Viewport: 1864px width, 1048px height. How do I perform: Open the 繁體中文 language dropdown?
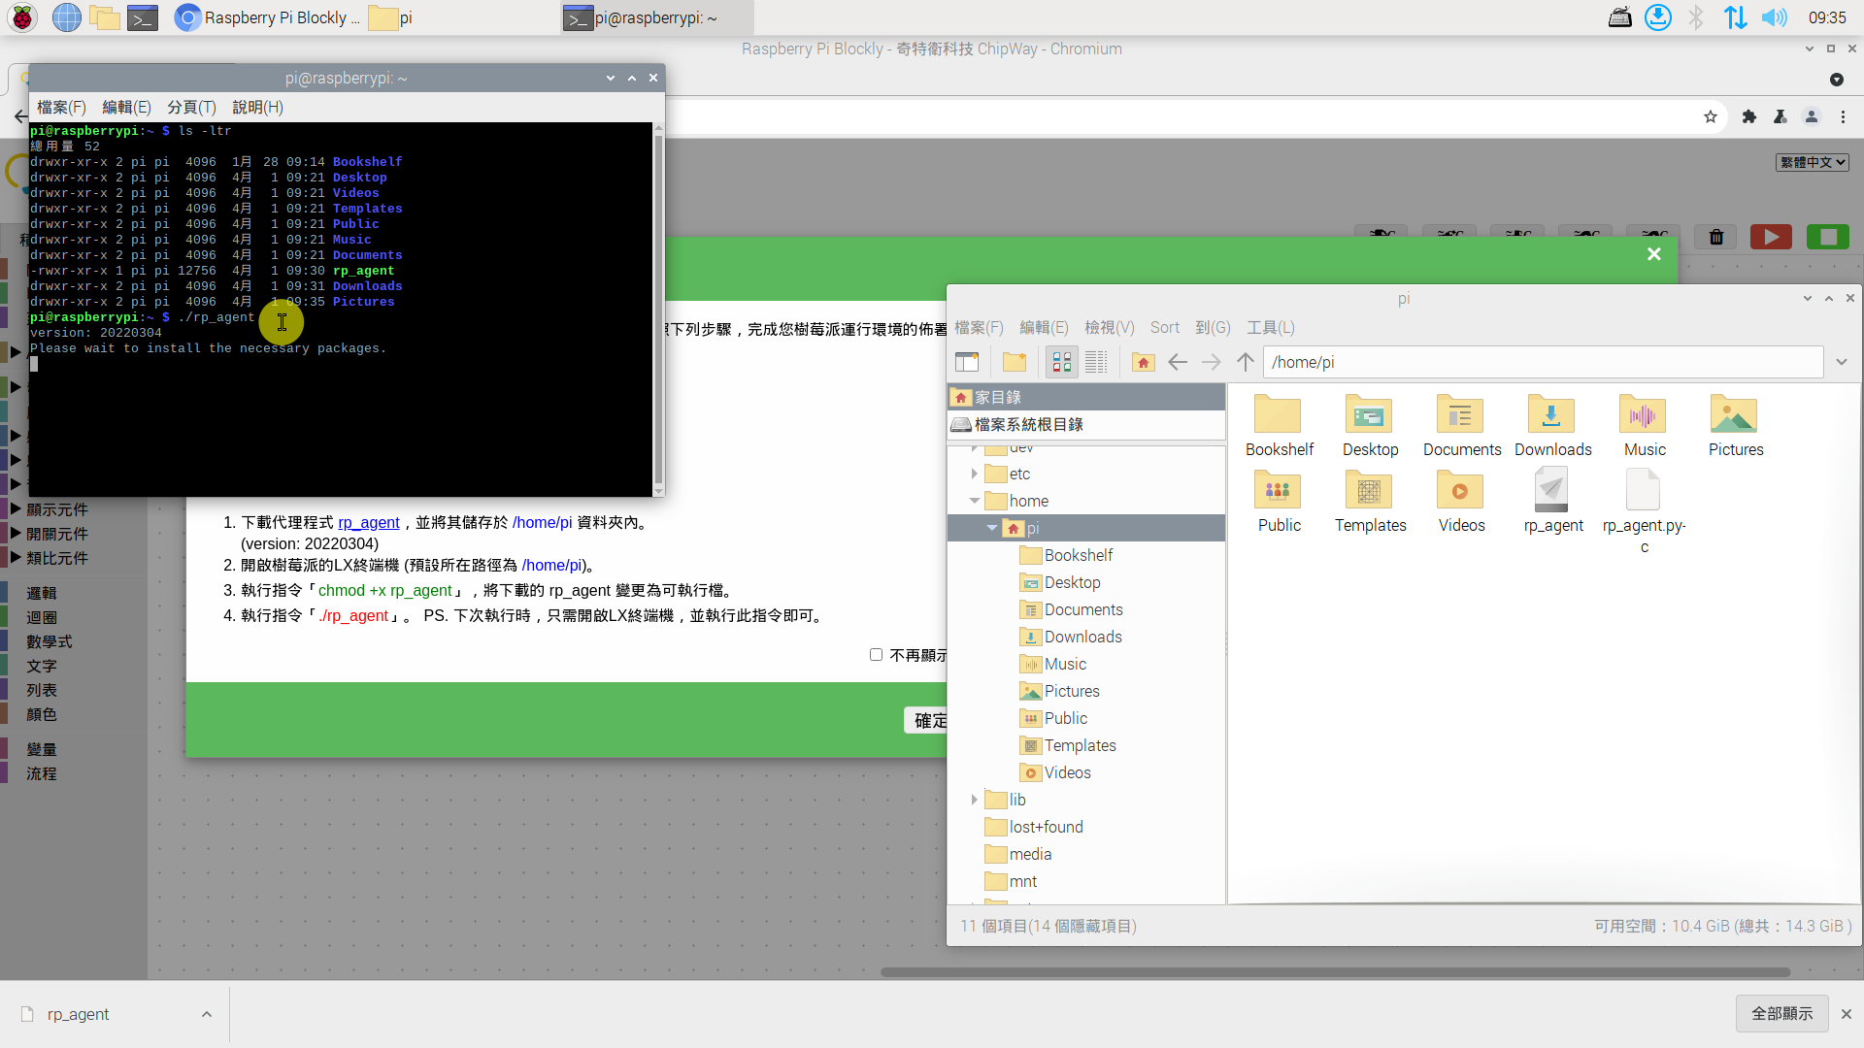point(1812,162)
